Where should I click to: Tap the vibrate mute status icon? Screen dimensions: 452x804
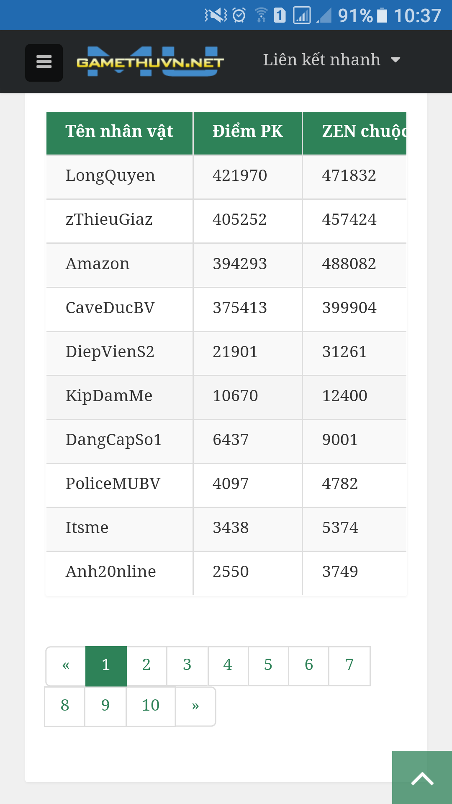pyautogui.click(x=216, y=15)
